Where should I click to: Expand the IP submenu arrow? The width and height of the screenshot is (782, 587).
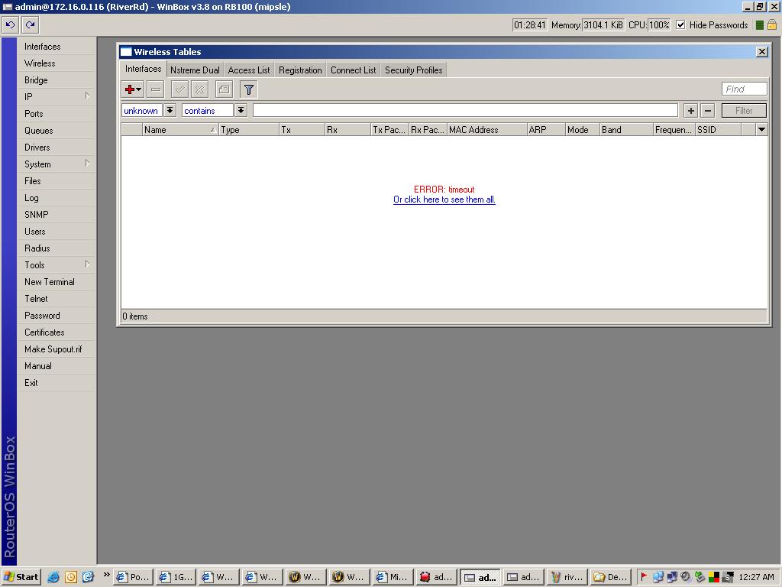87,96
